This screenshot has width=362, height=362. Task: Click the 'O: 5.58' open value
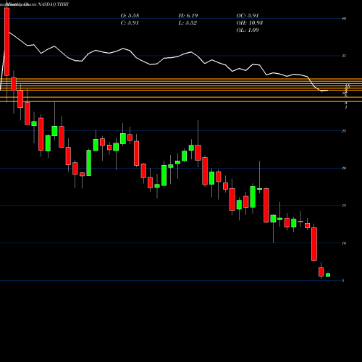click(130, 16)
